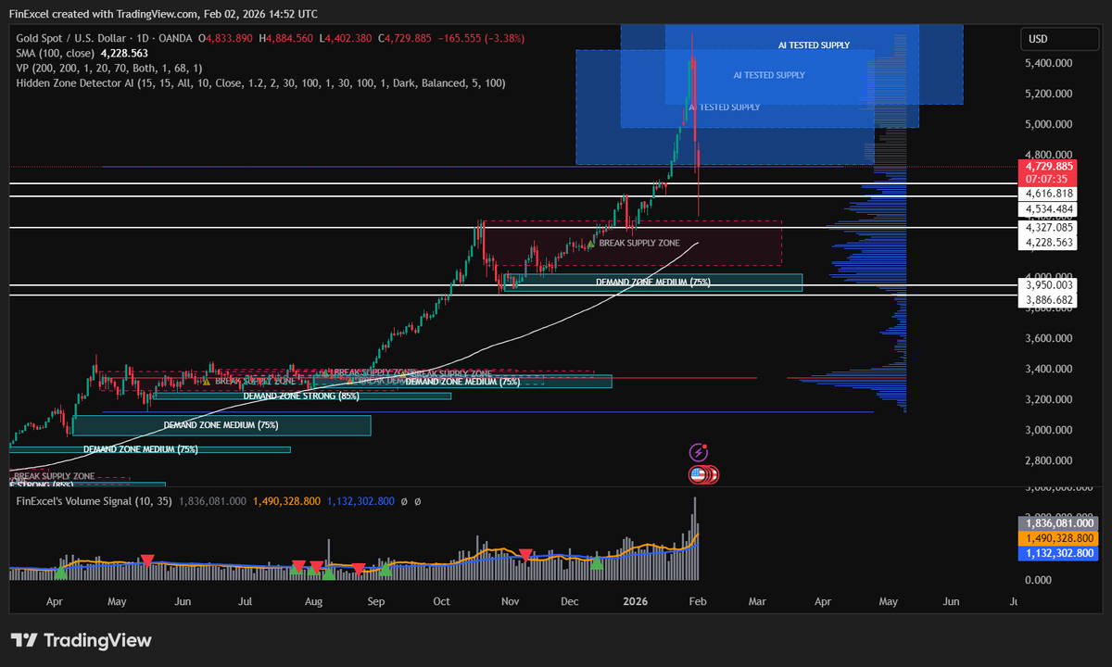The width and height of the screenshot is (1112, 667).
Task: Select the VP volume profile indicator legend
Action: click(x=109, y=68)
